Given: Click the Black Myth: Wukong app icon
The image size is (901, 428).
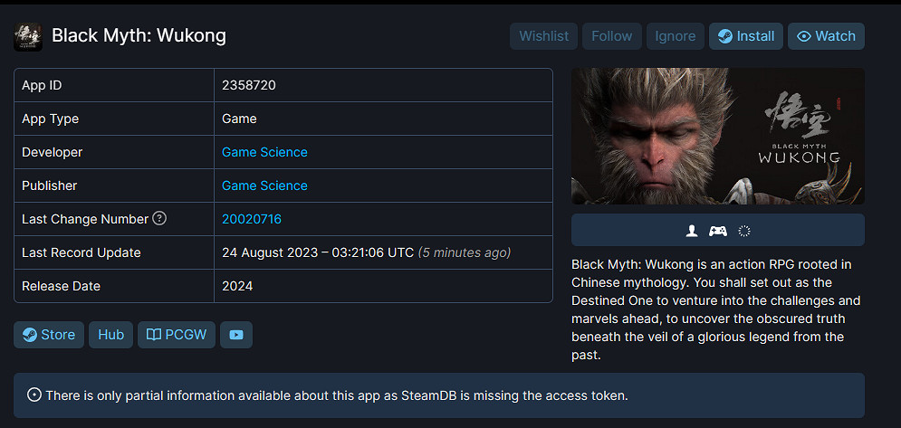Looking at the screenshot, I should pos(28,36).
